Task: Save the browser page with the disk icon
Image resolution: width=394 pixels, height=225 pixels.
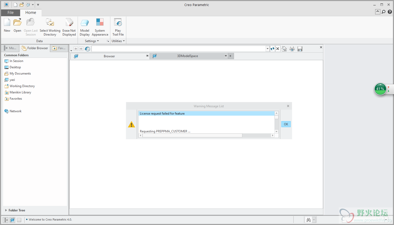Action: [300, 49]
